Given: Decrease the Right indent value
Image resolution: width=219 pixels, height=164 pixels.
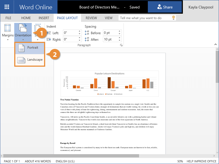Looking at the screenshot, I should [80, 41].
